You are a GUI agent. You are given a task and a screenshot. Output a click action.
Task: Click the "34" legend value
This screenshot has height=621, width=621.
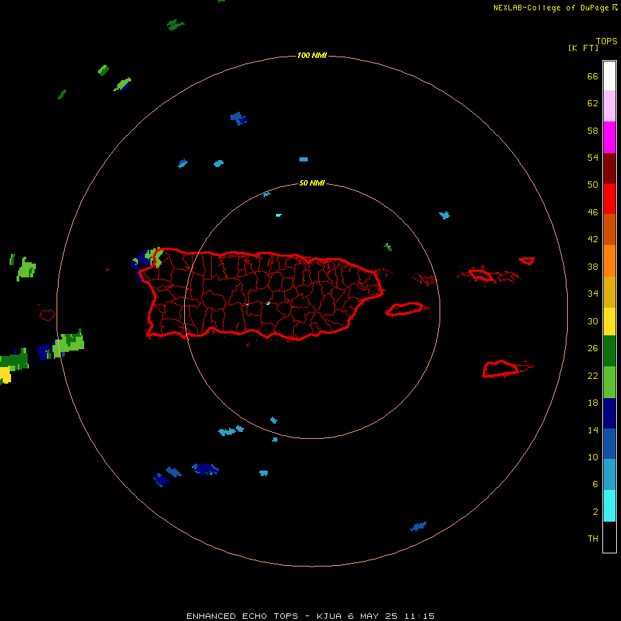593,294
